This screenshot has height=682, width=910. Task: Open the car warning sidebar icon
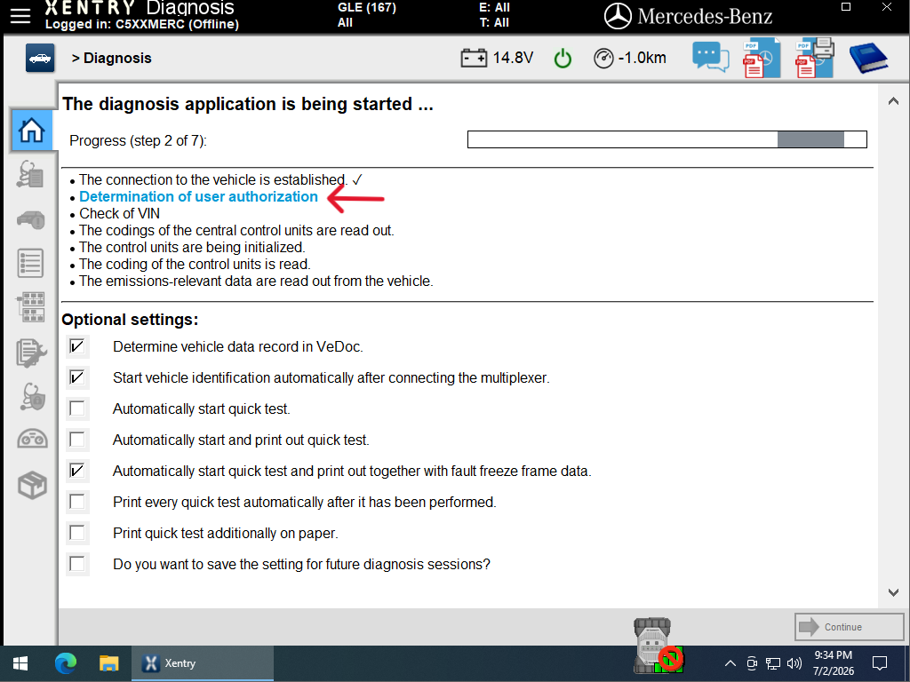click(31, 219)
